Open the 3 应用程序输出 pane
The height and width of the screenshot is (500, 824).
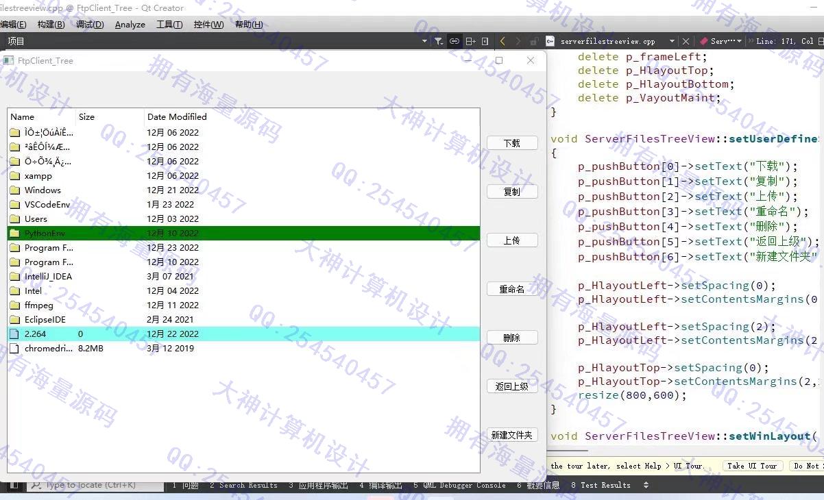tap(318, 485)
